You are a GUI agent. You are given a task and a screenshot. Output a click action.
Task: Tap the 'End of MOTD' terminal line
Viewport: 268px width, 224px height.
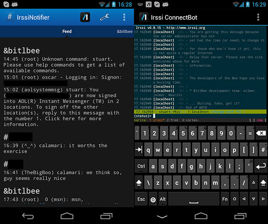[171, 108]
